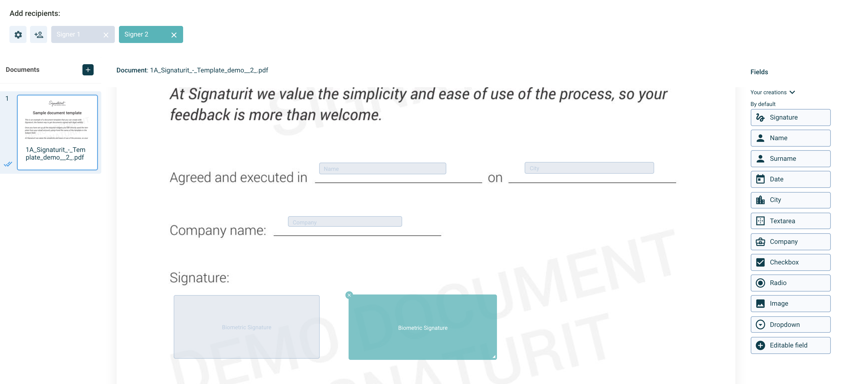Viewport: 842px width, 384px height.
Task: Click the add recipient person icon
Action: click(39, 34)
